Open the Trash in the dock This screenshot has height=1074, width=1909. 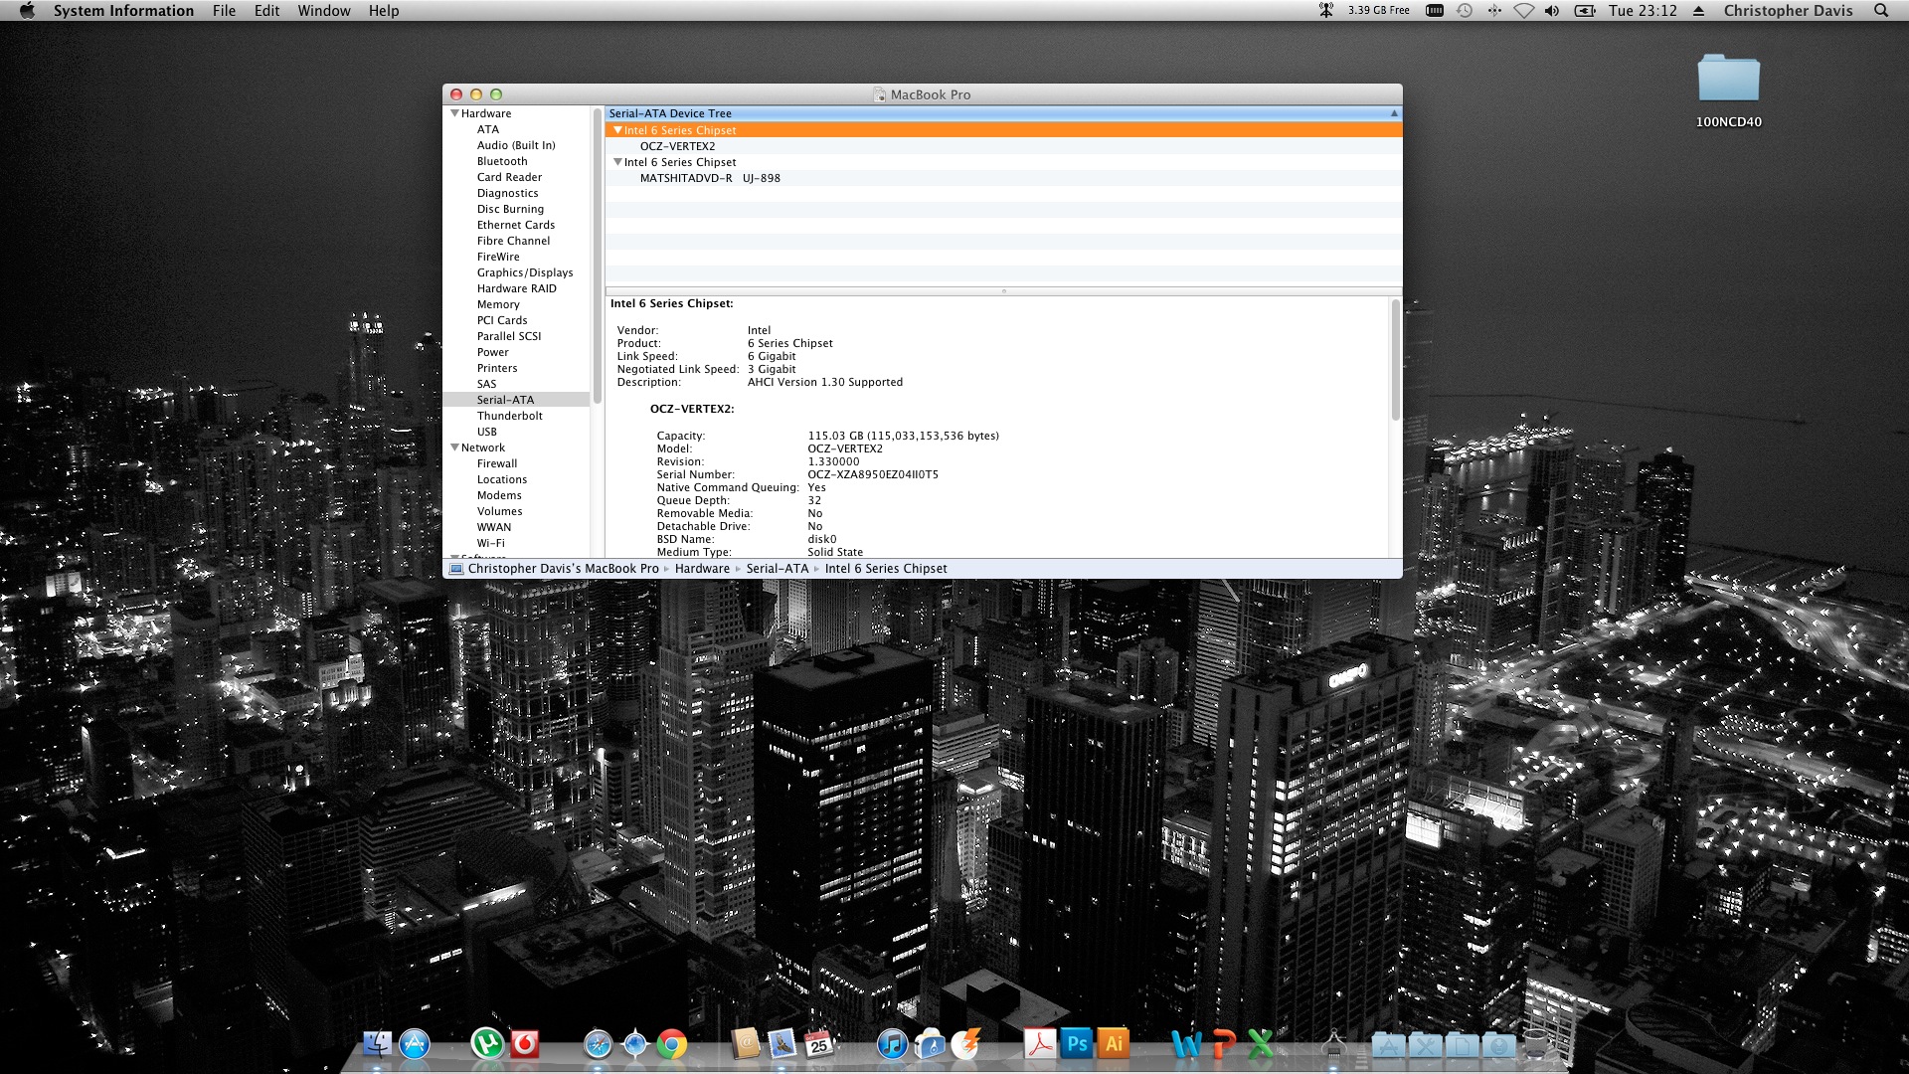1536,1043
